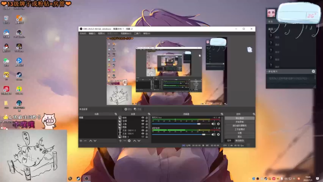Open Recycle Bin desktop icon
The width and height of the screenshot is (323, 182).
click(x=6, y=20)
